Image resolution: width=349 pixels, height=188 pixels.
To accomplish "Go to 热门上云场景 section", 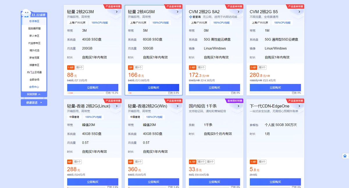I will click(34, 72).
